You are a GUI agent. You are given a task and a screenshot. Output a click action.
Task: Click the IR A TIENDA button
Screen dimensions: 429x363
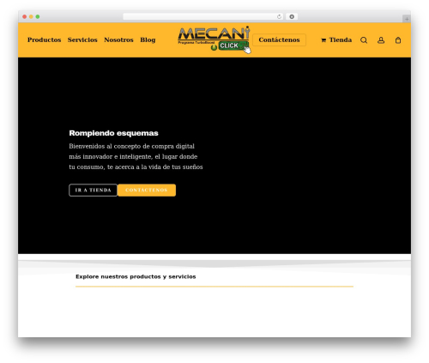(93, 190)
